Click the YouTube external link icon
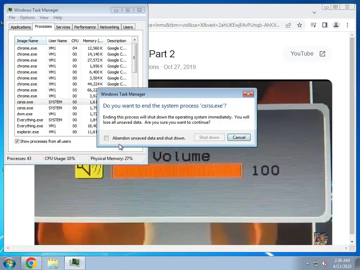 322,54
